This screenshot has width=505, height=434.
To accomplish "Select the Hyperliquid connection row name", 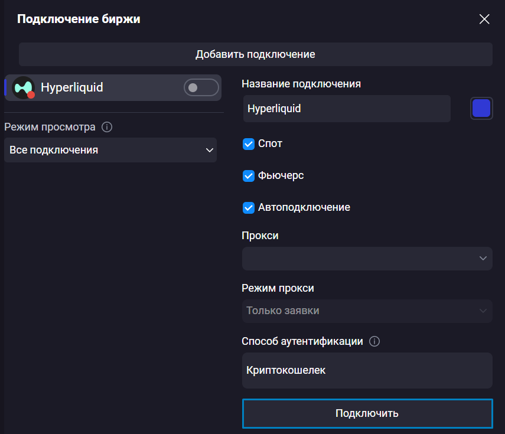I will pyautogui.click(x=72, y=87).
